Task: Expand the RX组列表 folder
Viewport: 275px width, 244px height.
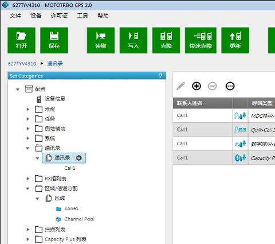Action: tap(28, 179)
